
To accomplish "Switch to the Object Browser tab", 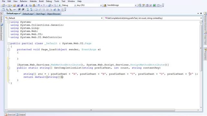I will (53, 14).
